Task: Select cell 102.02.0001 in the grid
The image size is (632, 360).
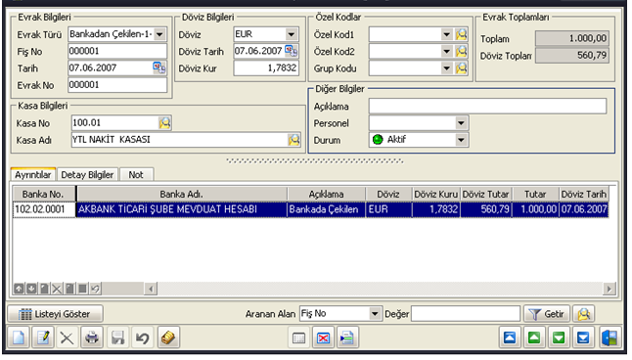Action: point(44,209)
